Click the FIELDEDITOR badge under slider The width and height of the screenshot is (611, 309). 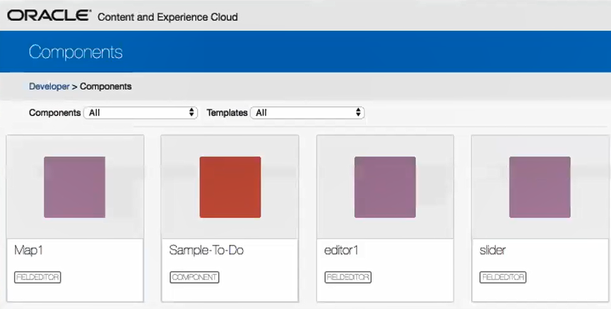[x=503, y=277]
